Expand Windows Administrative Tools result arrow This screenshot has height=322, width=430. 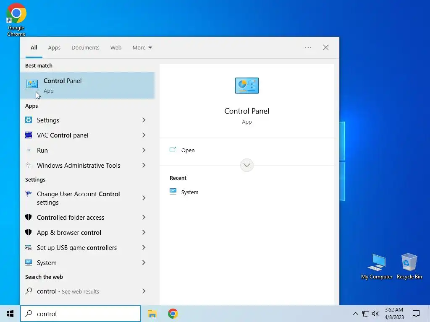[x=144, y=165]
